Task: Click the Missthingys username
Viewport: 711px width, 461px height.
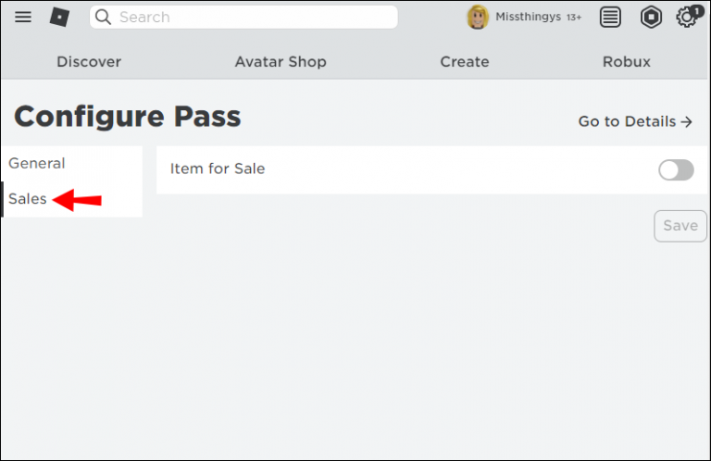Action: click(528, 17)
